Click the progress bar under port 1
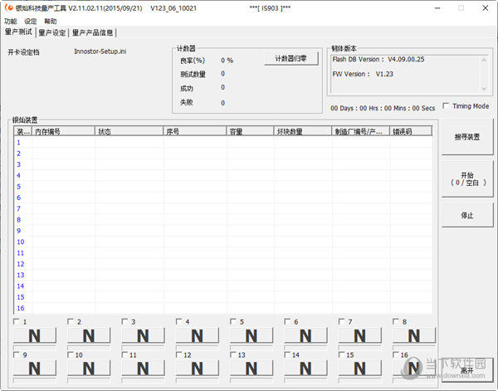The image size is (498, 391). point(35,348)
